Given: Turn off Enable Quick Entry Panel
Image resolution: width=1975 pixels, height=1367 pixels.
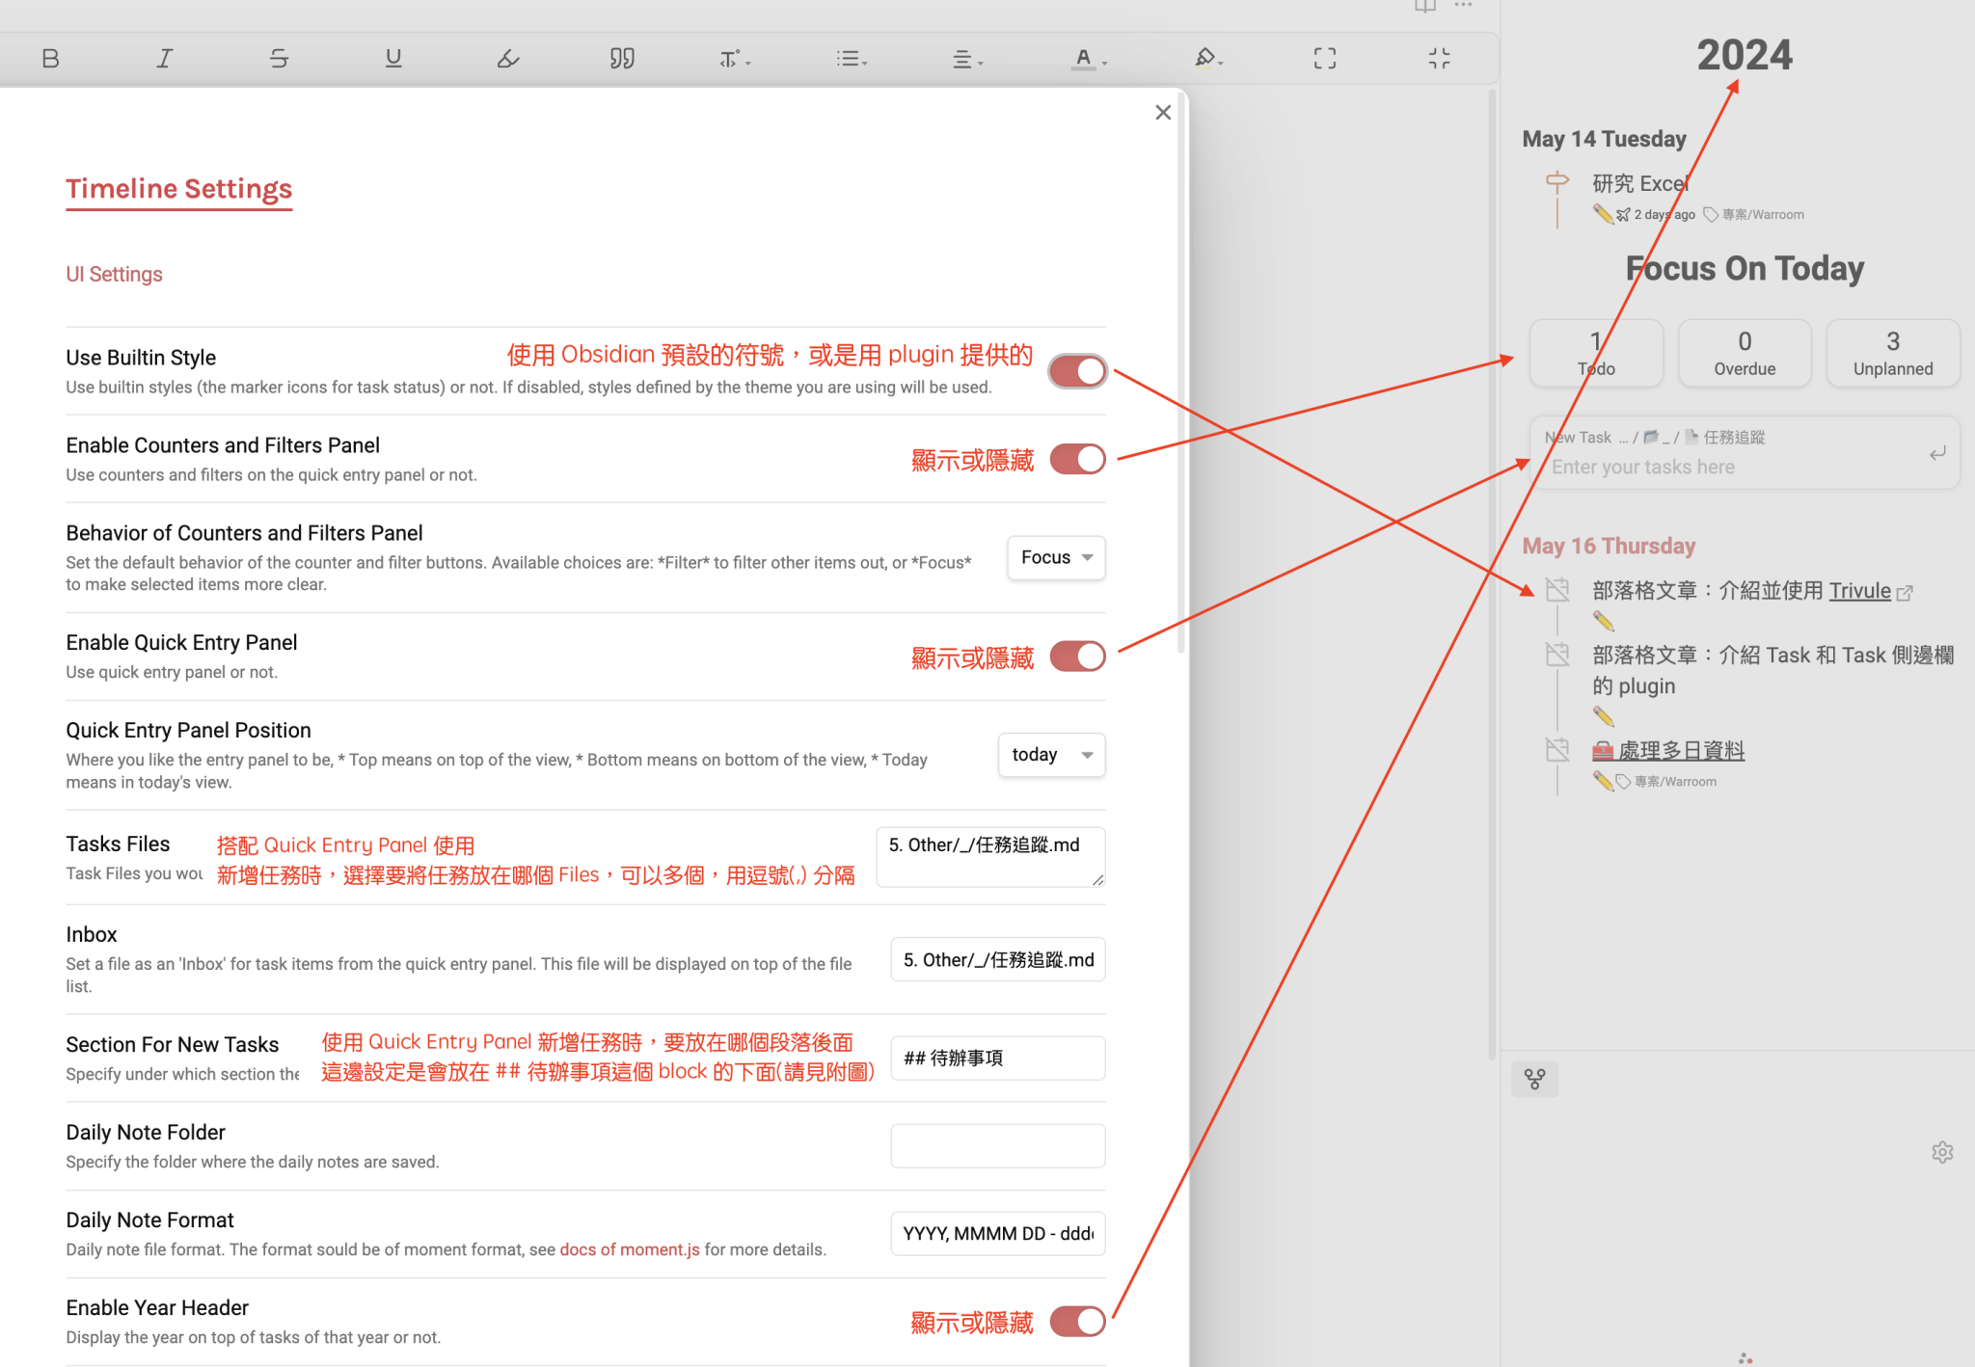Looking at the screenshot, I should [1077, 656].
